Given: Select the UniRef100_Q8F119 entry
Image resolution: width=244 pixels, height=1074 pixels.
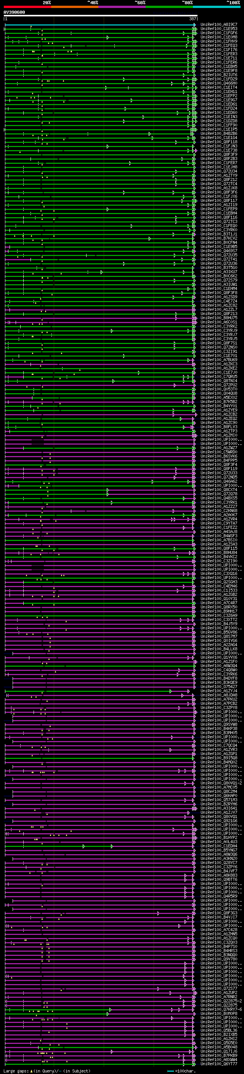Looking at the screenshot, I should (219, 469).
